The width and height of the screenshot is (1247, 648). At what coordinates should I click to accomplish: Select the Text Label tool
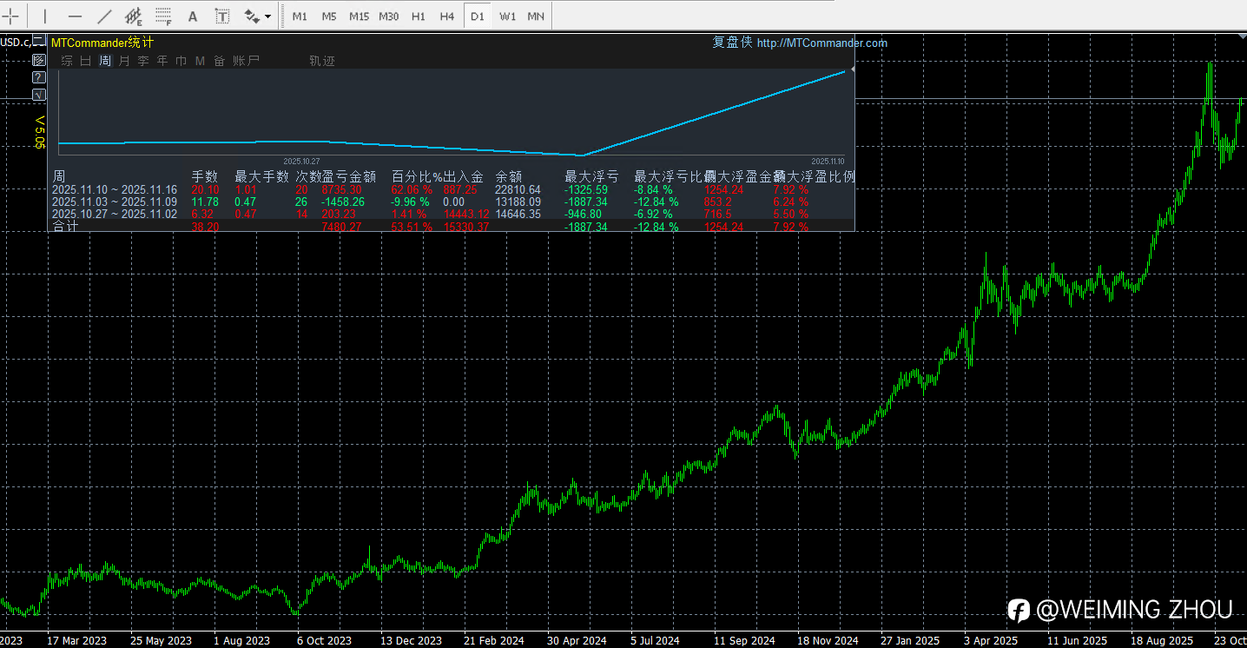coord(222,16)
